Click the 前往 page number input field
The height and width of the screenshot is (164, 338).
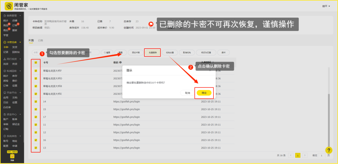[322, 155]
